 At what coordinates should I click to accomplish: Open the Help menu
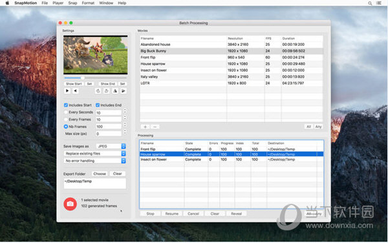tap(122, 3)
